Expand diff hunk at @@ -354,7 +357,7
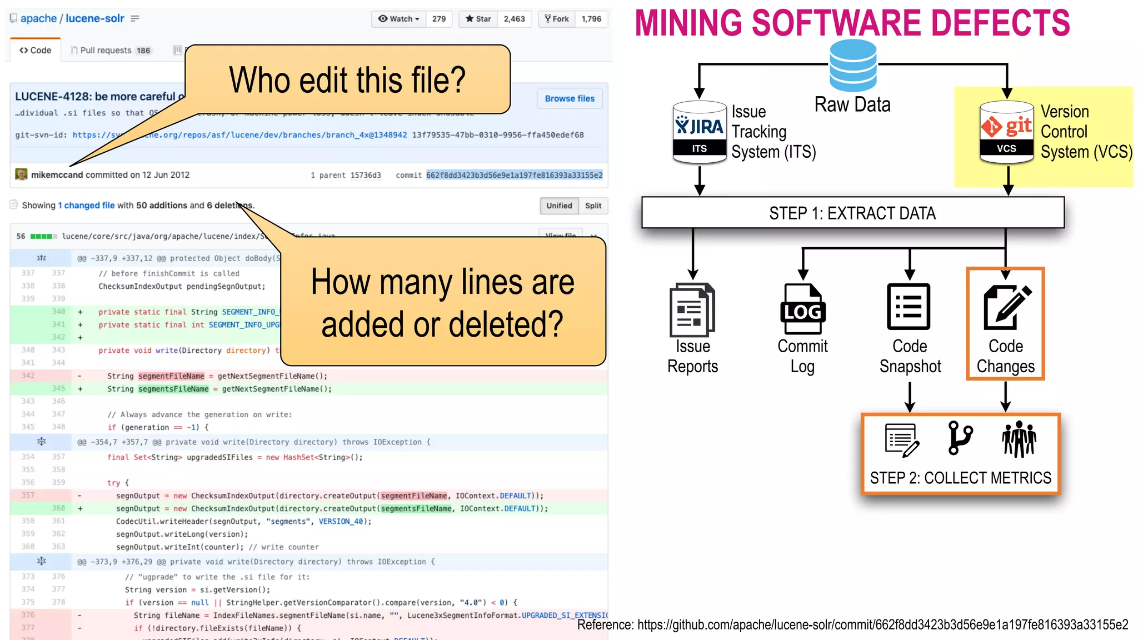 pos(41,442)
